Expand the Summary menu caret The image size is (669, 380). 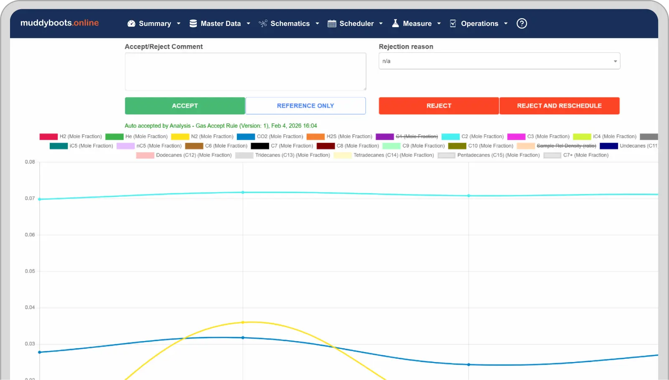(179, 24)
